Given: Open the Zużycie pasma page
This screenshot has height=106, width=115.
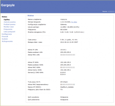Looking at the screenshot, I should pos(9,22).
